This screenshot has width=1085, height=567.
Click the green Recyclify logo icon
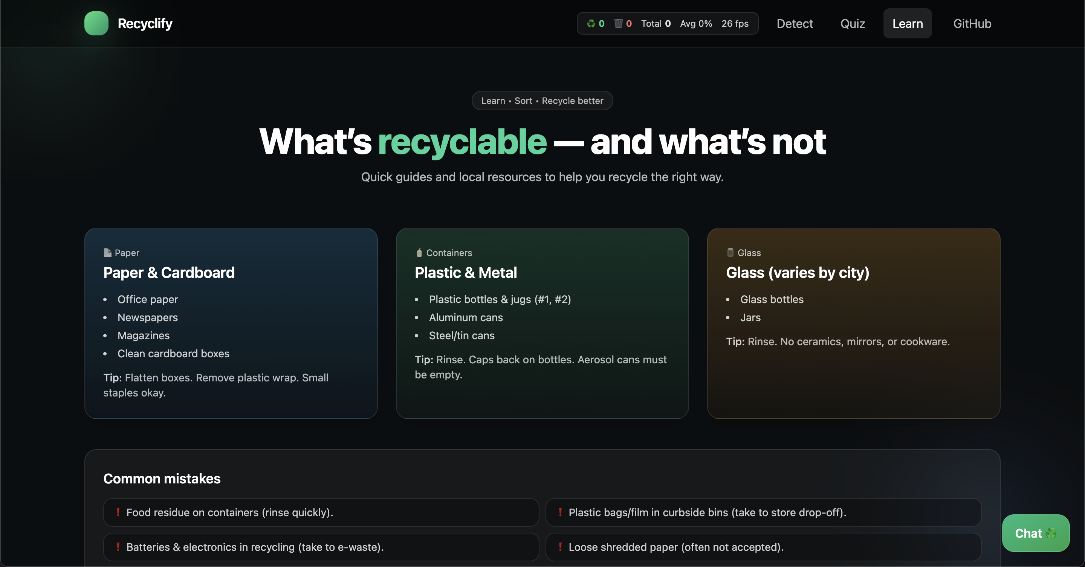96,23
